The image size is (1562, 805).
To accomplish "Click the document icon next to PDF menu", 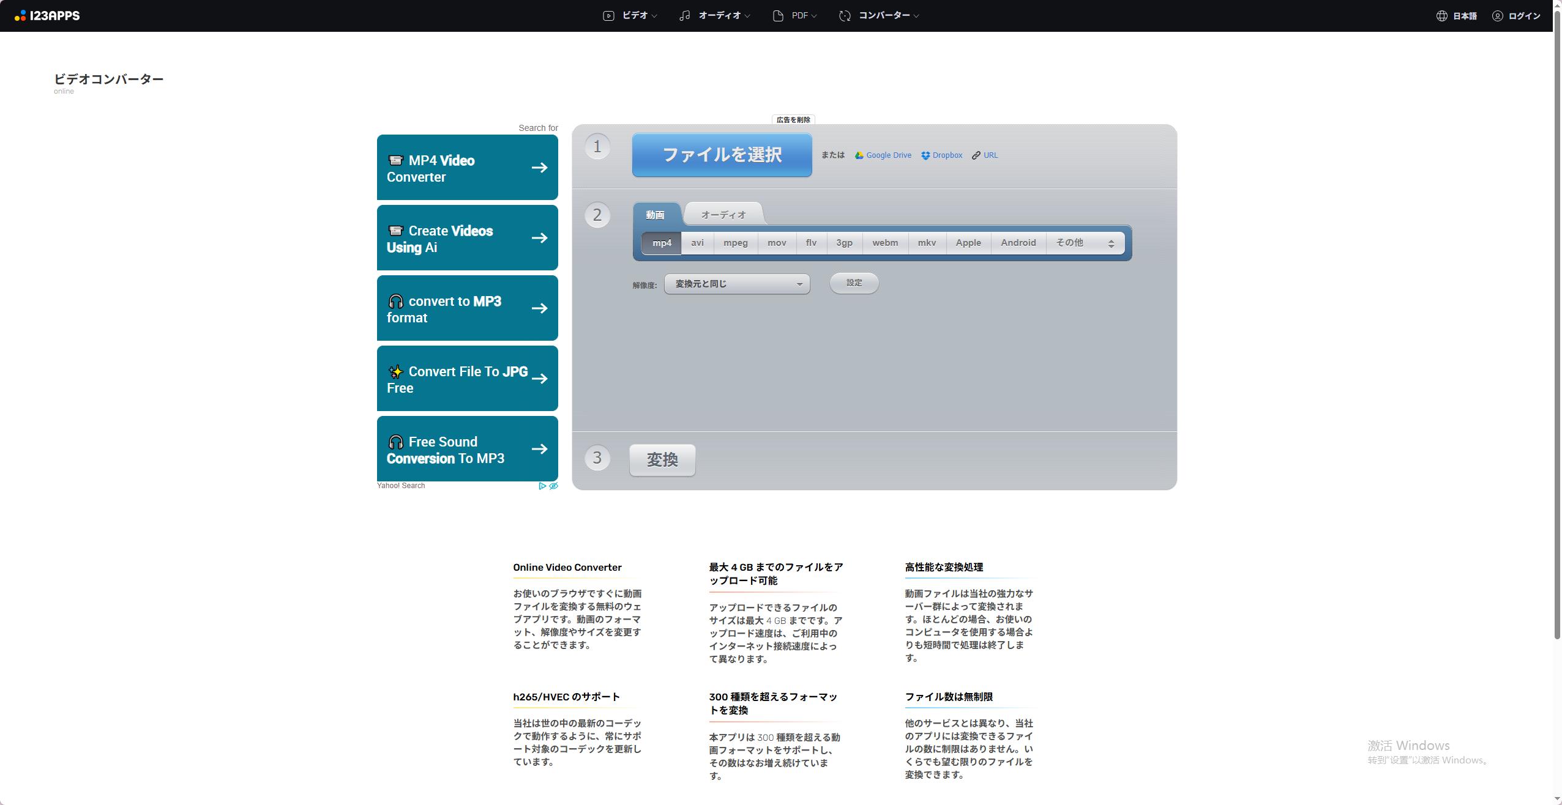I will click(x=777, y=15).
